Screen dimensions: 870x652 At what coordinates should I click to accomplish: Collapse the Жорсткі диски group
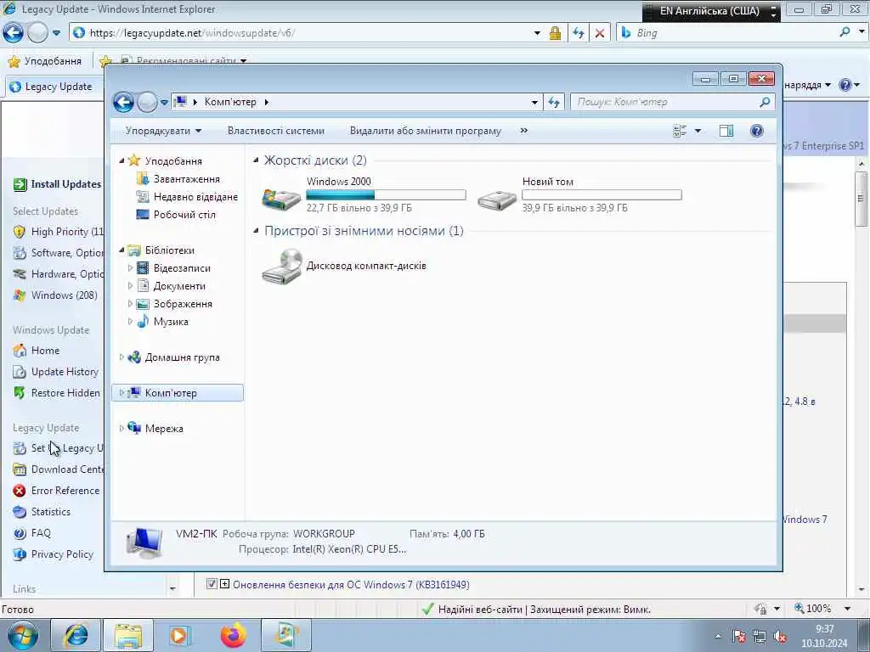pyautogui.click(x=256, y=160)
